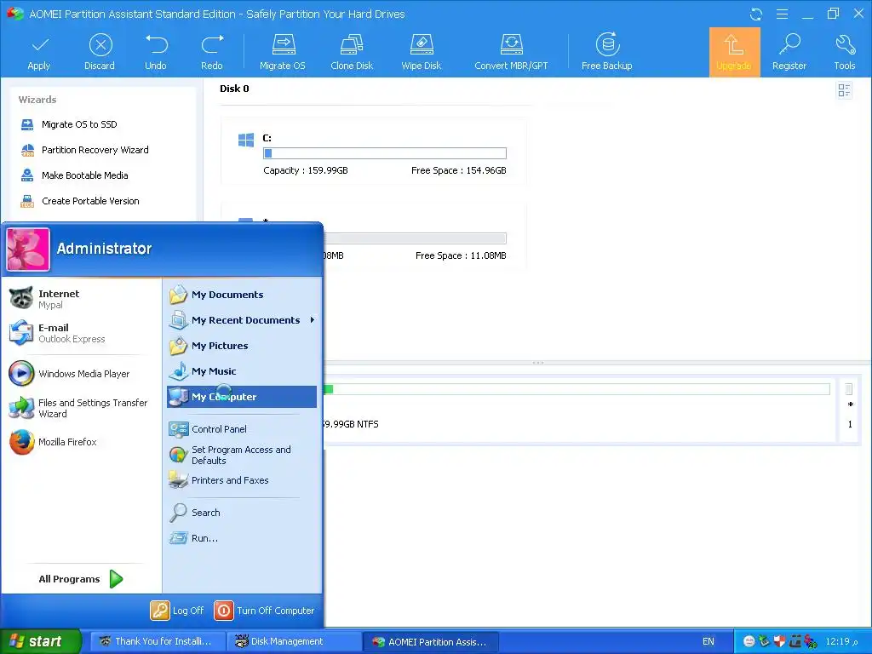Open My Computer
This screenshot has height=654, width=872.
coord(242,397)
